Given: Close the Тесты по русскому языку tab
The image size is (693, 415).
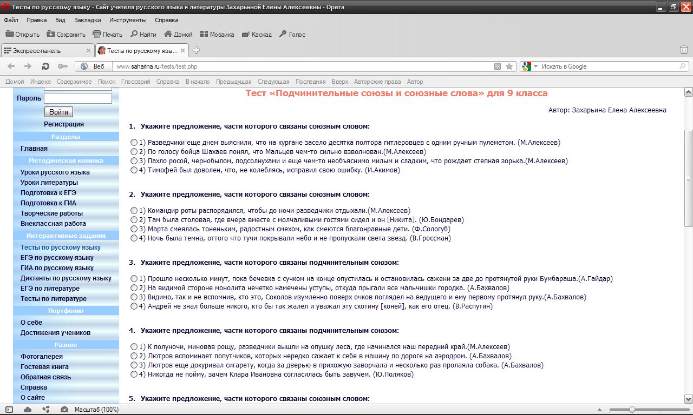Looking at the screenshot, I should tap(183, 50).
